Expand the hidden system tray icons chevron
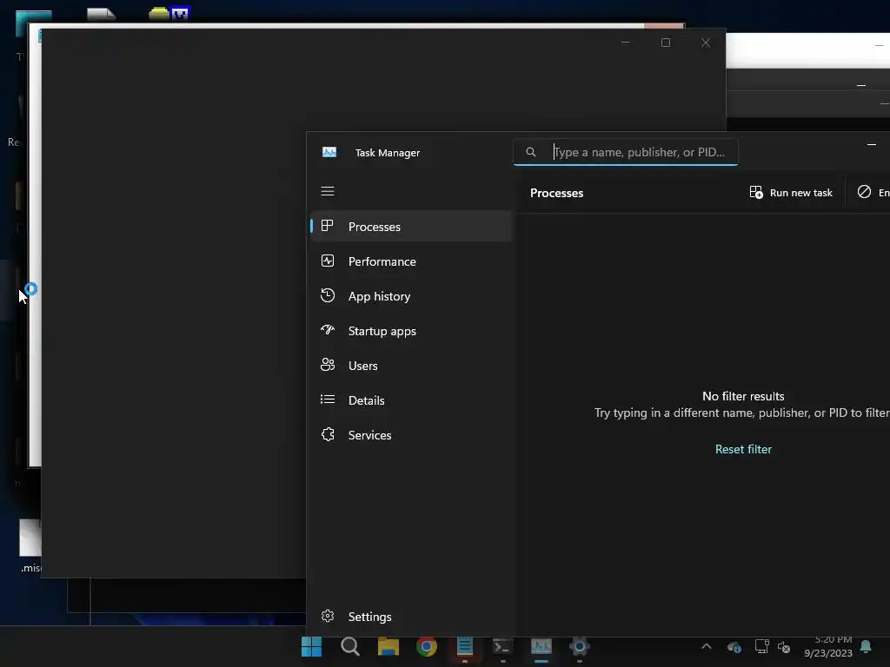This screenshot has height=667, width=890. click(707, 646)
